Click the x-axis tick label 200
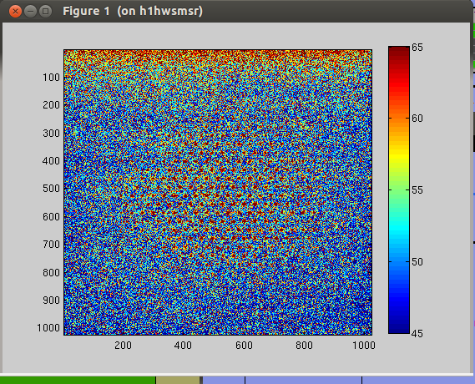475x384 pixels. point(123,346)
